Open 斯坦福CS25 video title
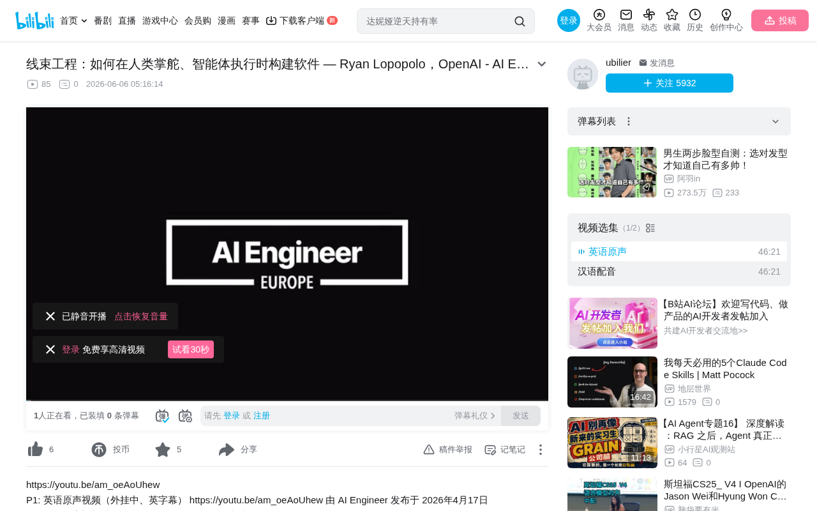817x511 pixels. tap(726, 490)
